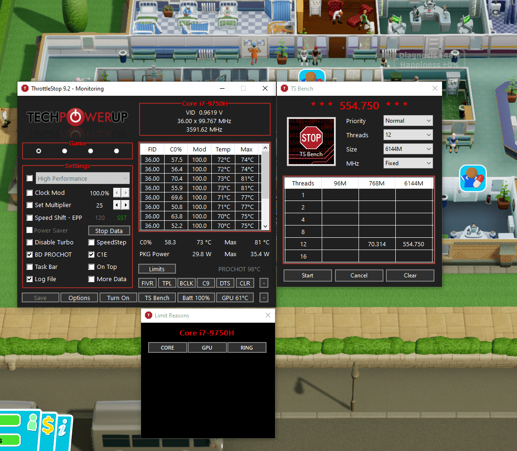Screen dimensions: 517x451
Task: Select the fourth profile radio button
Action: point(117,150)
